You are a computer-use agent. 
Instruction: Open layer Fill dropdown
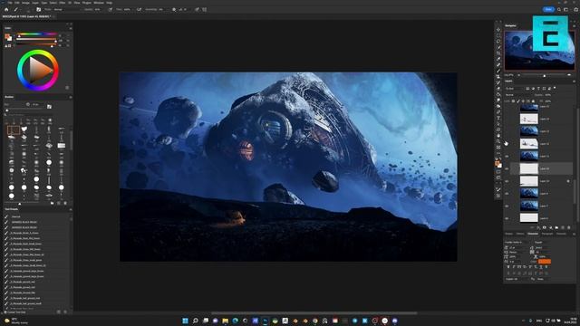[x=549, y=101]
